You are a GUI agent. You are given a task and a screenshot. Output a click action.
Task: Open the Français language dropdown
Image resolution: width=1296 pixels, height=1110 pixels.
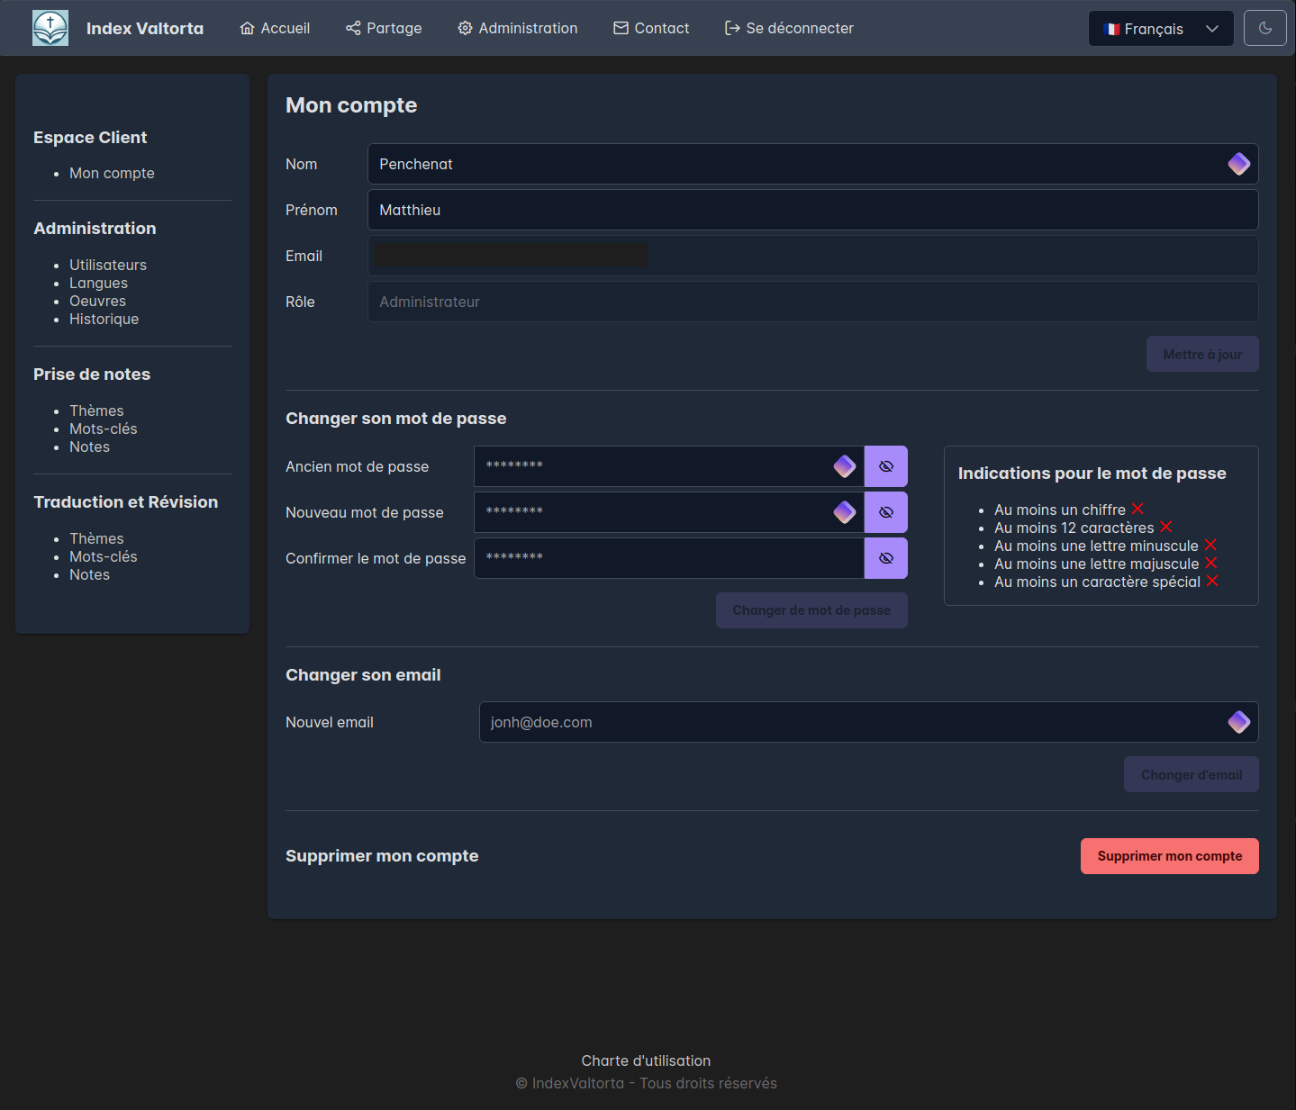pyautogui.click(x=1160, y=29)
